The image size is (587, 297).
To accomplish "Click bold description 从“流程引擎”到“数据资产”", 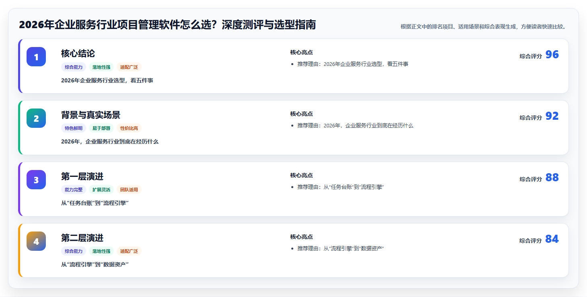I will pyautogui.click(x=95, y=265).
